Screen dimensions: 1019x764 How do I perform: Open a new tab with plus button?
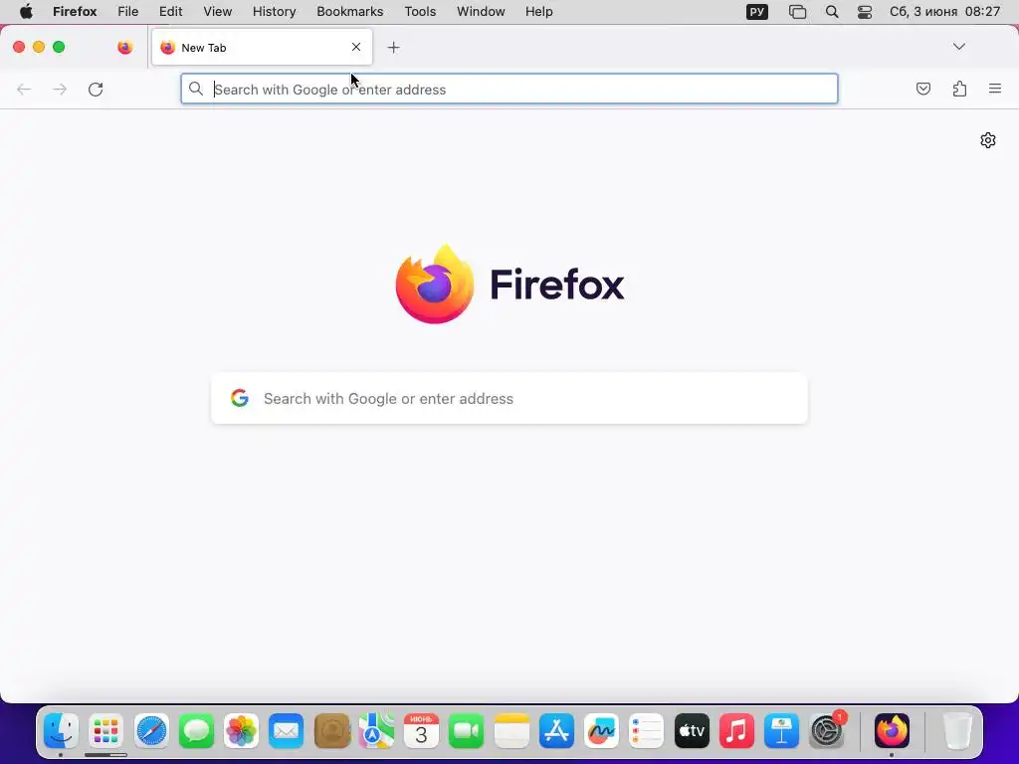coord(393,48)
